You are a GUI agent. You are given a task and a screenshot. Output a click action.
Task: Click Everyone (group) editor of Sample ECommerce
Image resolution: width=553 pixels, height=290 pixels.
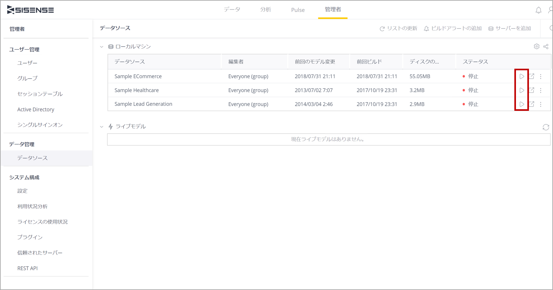click(x=248, y=76)
